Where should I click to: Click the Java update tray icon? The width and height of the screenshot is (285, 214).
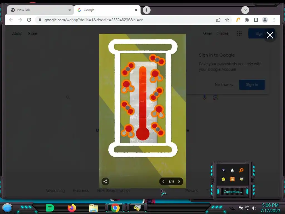coord(232,179)
